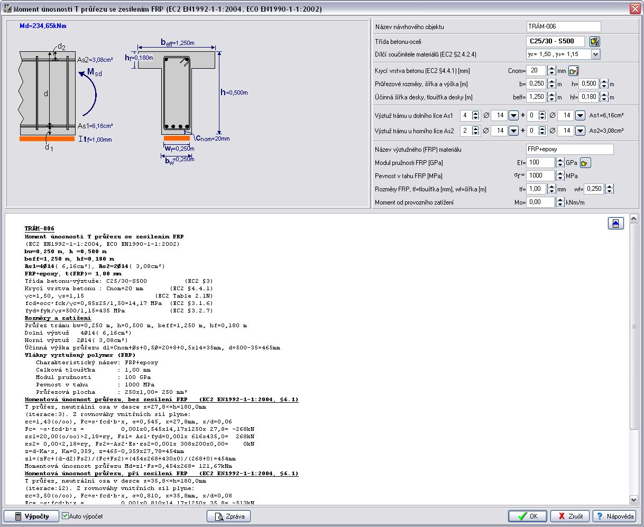644x527 pixels.
Task: Click the σf tensile strength stepper
Action: (x=560, y=175)
